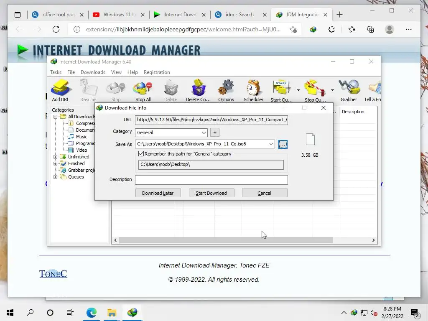Click the Delete Completed toolbar icon
This screenshot has height=321, width=428.
198,90
